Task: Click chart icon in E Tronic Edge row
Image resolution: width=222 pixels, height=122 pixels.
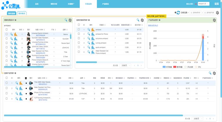Action: pos(16,61)
